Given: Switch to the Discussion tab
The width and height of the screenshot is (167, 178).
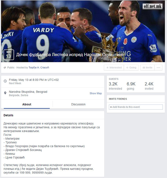Looking at the screenshot, I should pyautogui.click(x=78, y=104).
